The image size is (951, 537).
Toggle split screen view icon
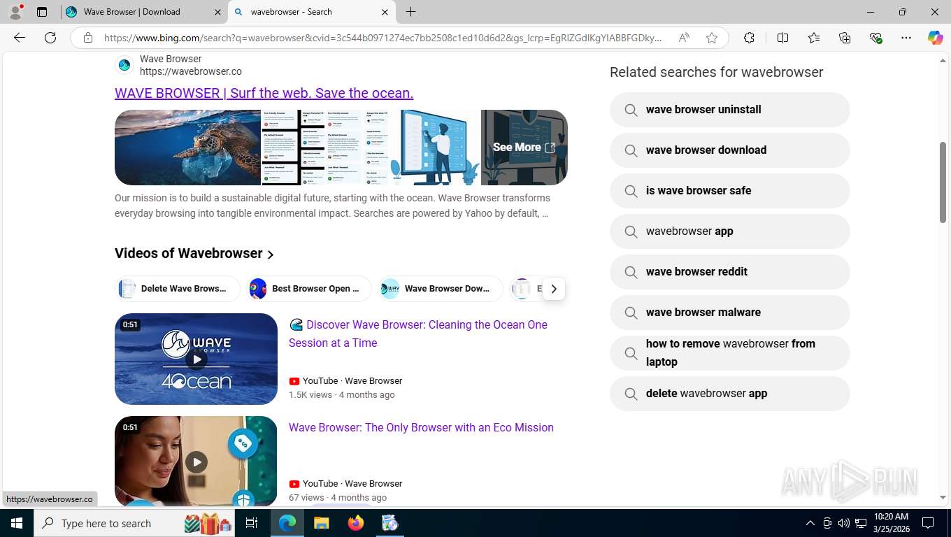coord(783,38)
